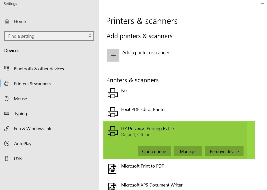This screenshot has height=190, width=267.
Task: Click the Remove device button
Action: coord(224,151)
